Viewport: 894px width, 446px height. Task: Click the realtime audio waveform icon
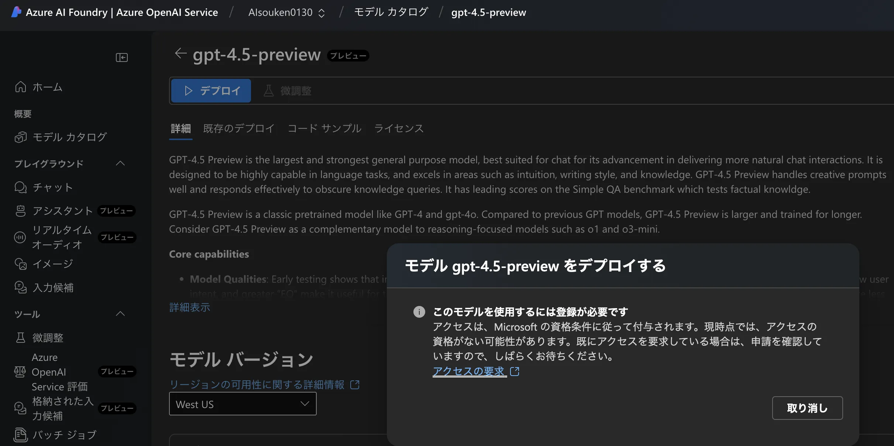(20, 237)
